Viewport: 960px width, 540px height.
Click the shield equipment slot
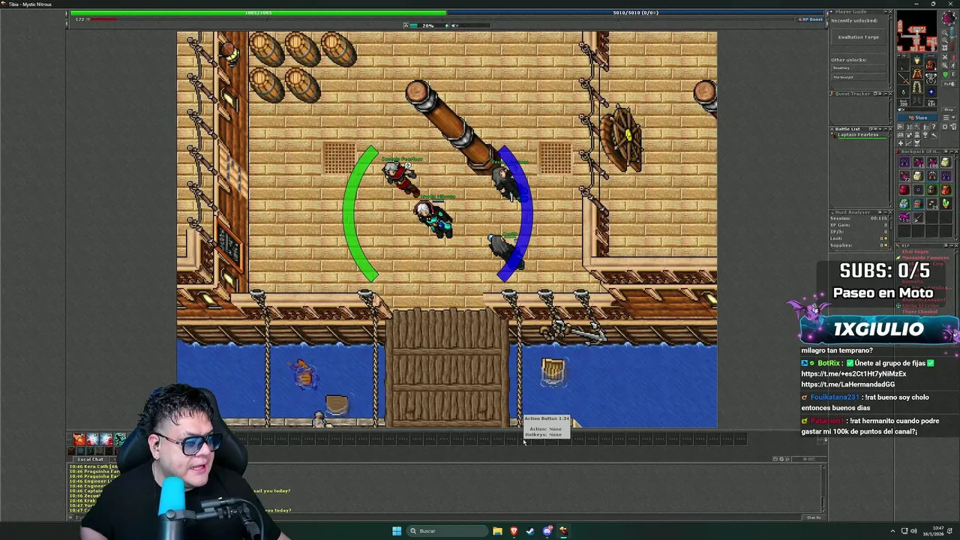[931, 78]
